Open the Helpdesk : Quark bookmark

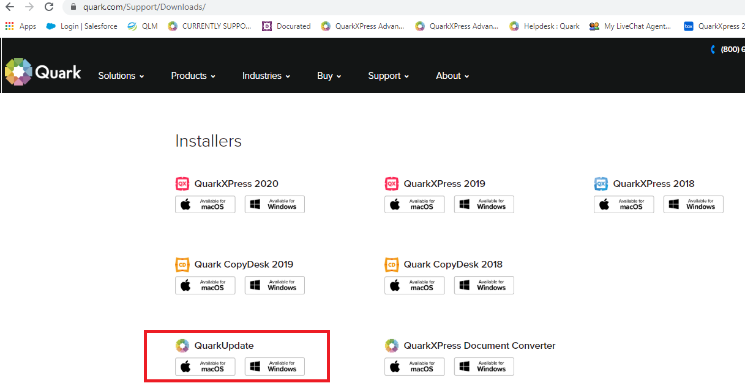coord(544,26)
